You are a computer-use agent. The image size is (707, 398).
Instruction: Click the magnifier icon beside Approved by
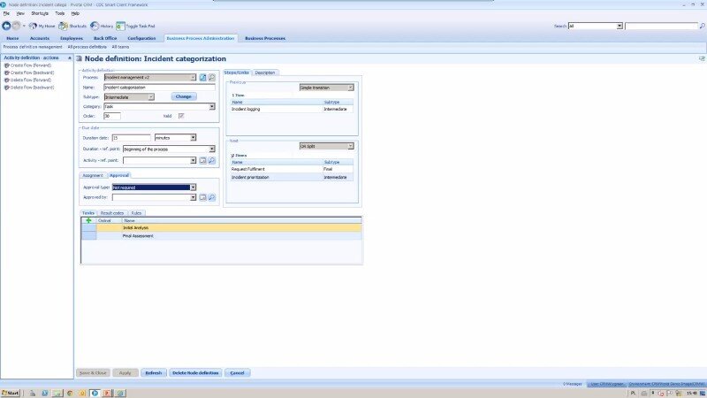pyautogui.click(x=212, y=197)
